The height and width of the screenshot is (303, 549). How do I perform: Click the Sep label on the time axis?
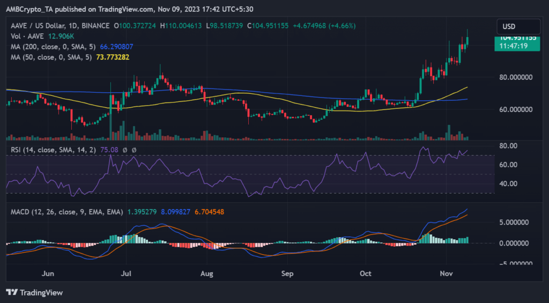[x=287, y=274]
